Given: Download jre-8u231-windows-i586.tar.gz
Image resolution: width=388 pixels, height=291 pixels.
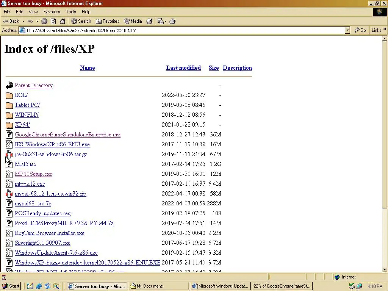Looking at the screenshot, I should [x=51, y=155].
